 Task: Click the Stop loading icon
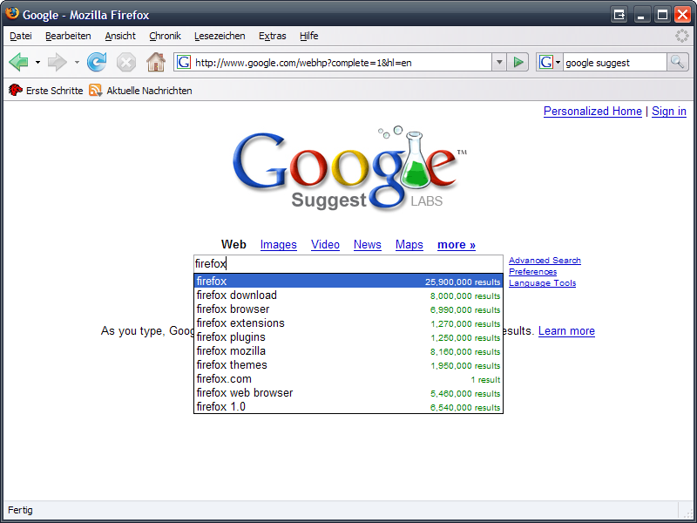[x=126, y=62]
